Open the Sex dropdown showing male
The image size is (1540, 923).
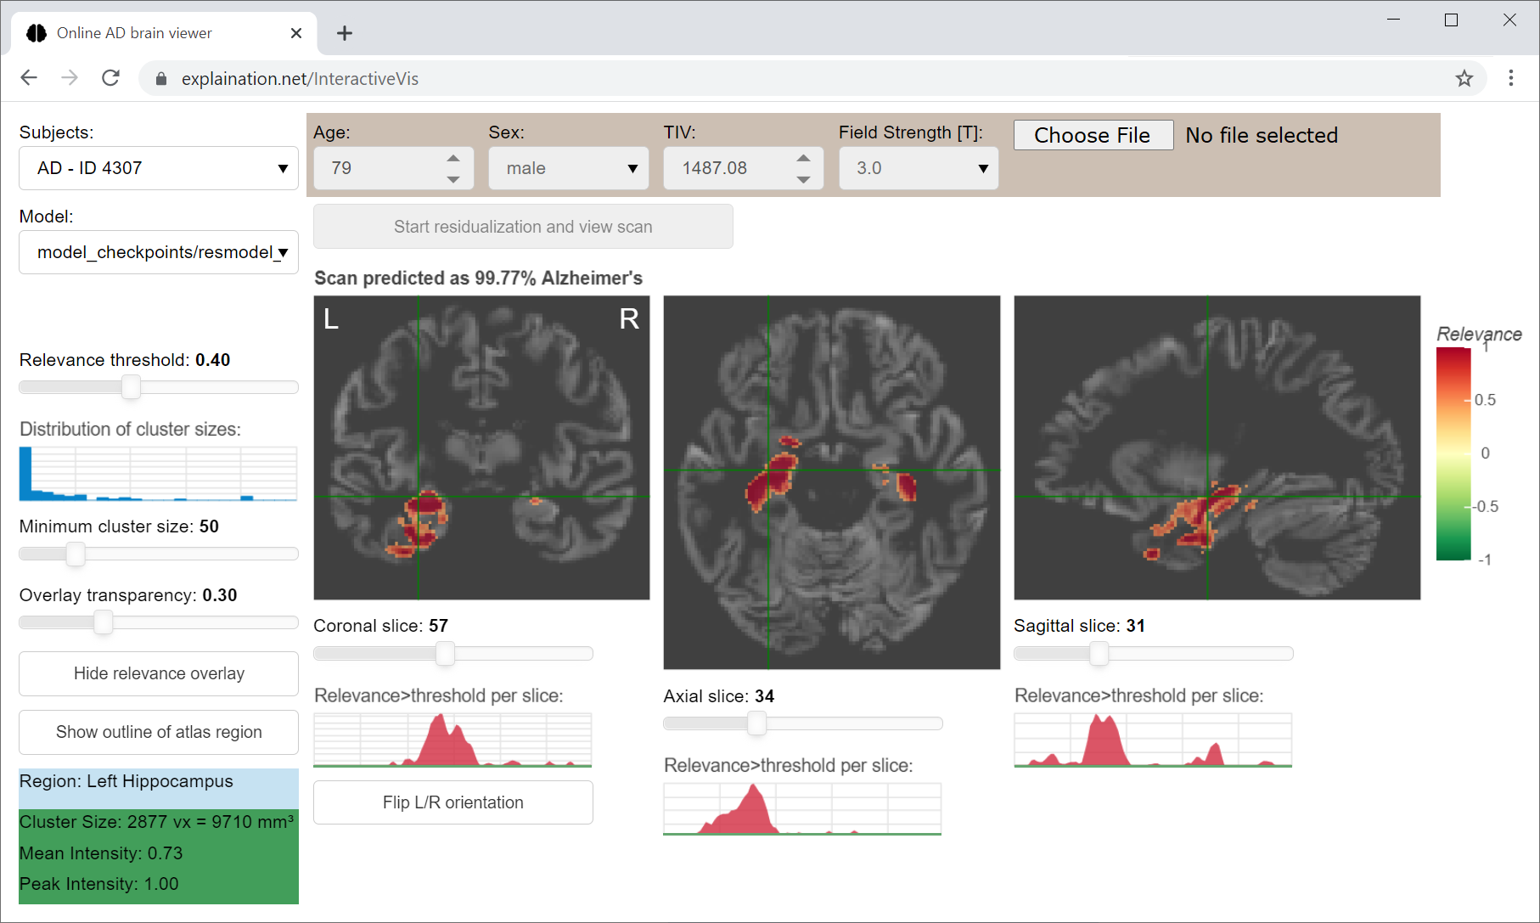pos(569,168)
